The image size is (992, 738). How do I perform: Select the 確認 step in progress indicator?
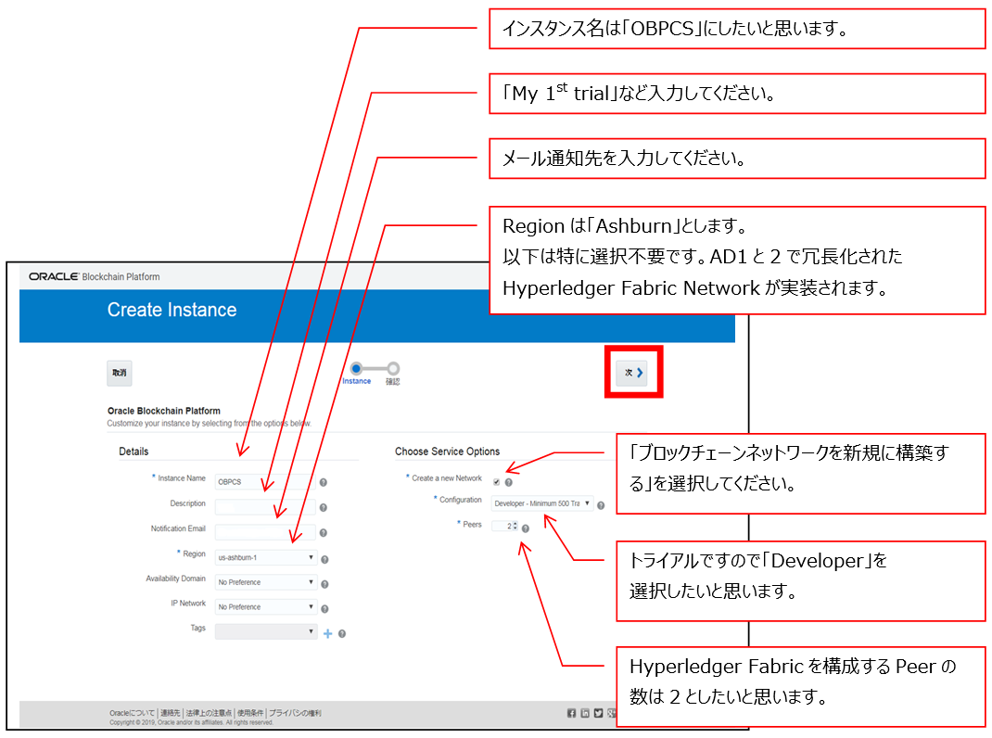[x=393, y=368]
